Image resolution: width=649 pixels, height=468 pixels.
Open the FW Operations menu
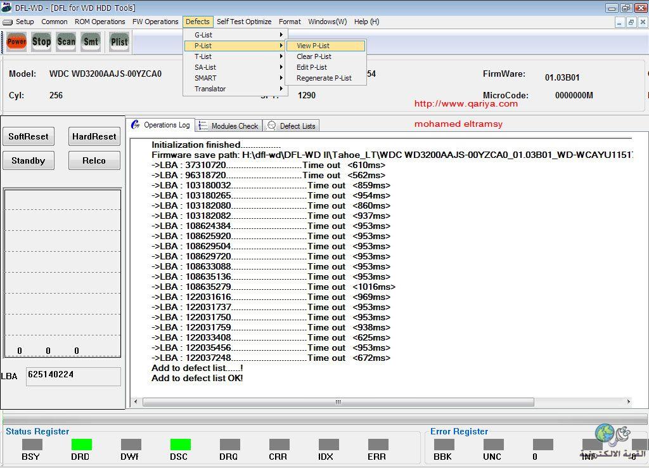point(155,22)
